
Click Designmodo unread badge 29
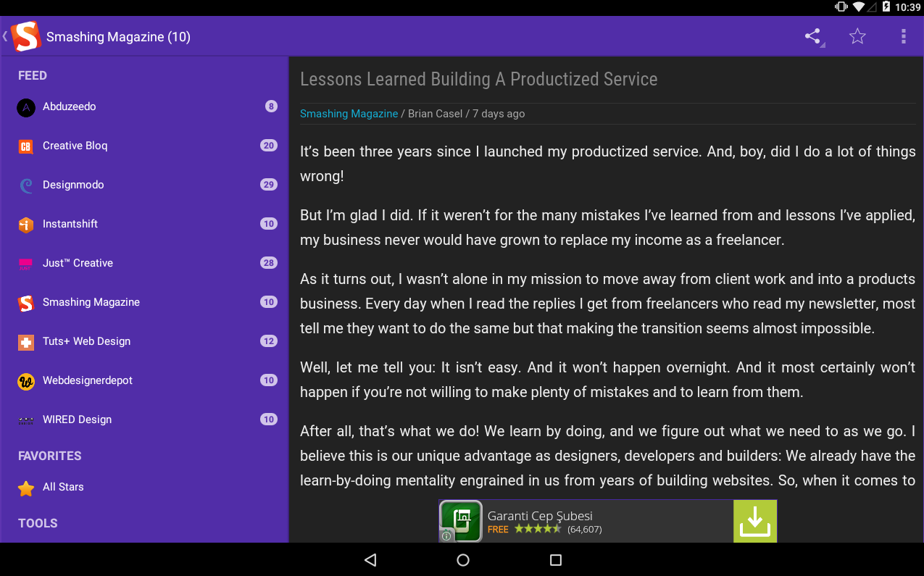(269, 185)
